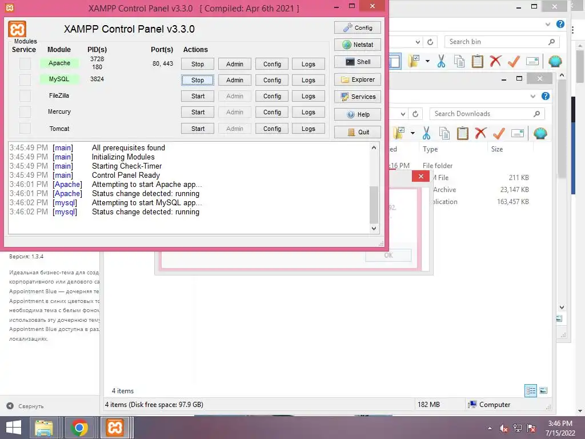Quit the XAMPP Control Panel

point(358,132)
